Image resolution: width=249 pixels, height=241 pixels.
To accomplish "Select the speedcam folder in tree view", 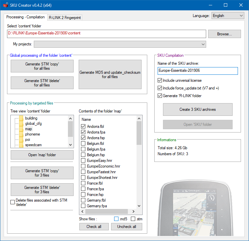I will [x=33, y=145].
